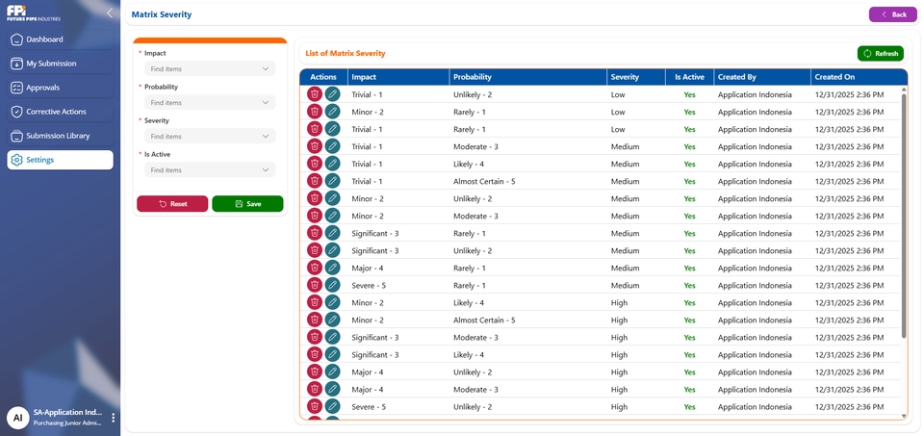Click the AI user avatar

(17, 418)
